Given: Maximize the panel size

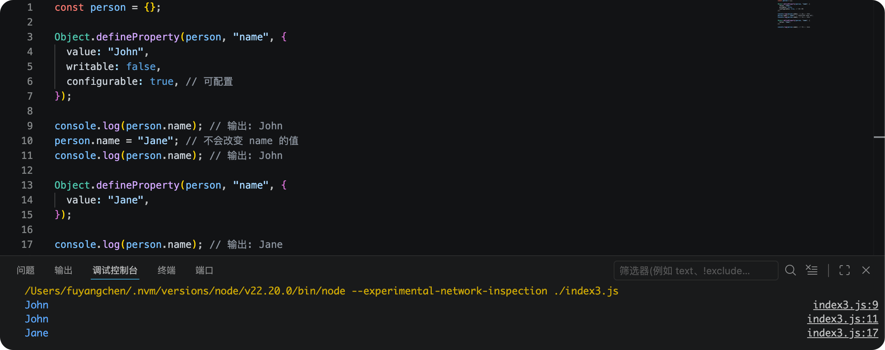Looking at the screenshot, I should [x=845, y=270].
